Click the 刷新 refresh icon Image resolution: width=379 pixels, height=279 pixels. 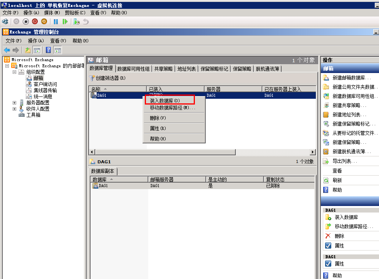(326, 180)
